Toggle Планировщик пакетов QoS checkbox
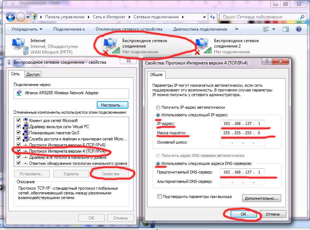Viewport: 310px width, 230px height. pyautogui.click(x=18, y=132)
